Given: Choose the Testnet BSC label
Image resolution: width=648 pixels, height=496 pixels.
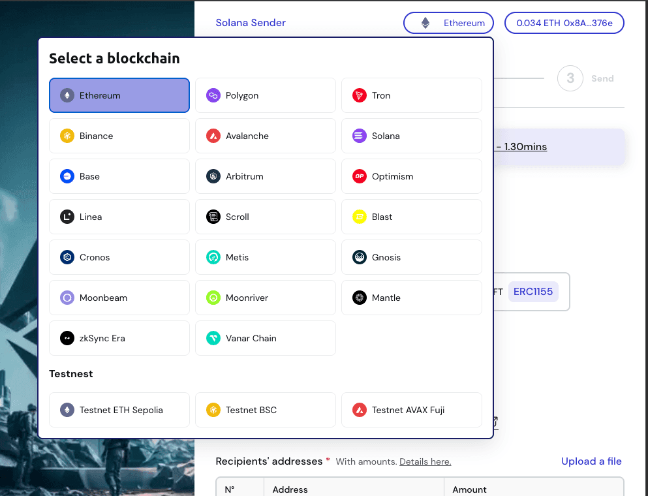Looking at the screenshot, I should tap(251, 411).
